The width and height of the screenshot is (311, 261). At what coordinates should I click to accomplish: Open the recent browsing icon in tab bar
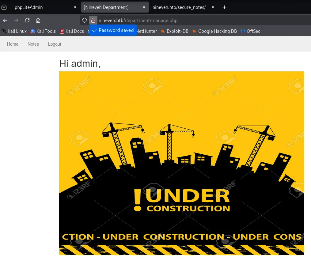coord(4,7)
